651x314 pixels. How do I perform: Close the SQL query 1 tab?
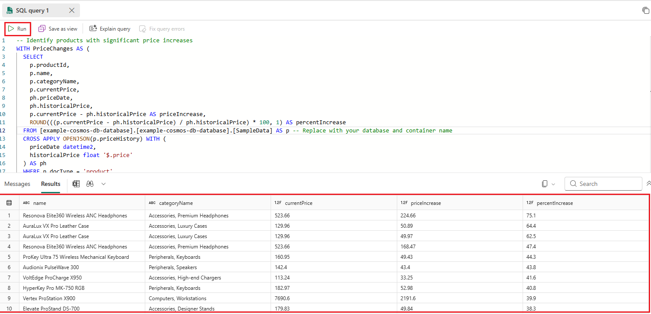tap(71, 10)
